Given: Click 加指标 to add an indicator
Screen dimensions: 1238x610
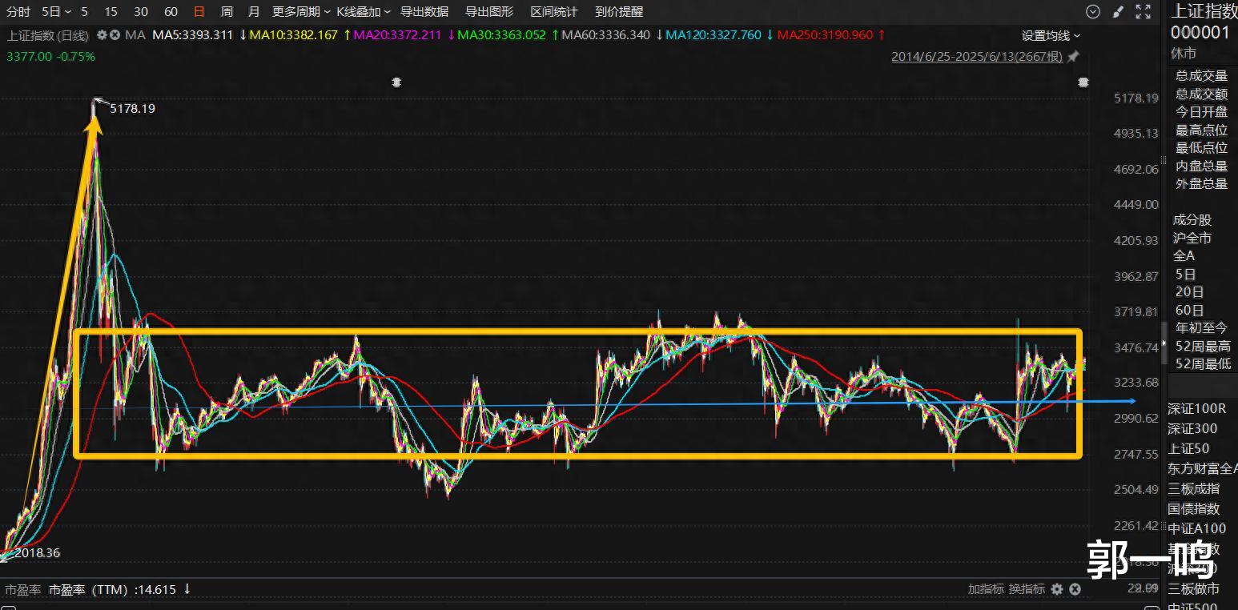Looking at the screenshot, I should 985,589.
